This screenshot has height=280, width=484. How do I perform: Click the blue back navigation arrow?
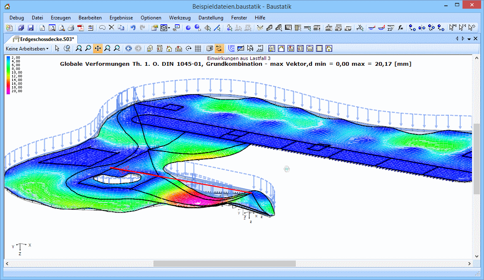coord(129,48)
